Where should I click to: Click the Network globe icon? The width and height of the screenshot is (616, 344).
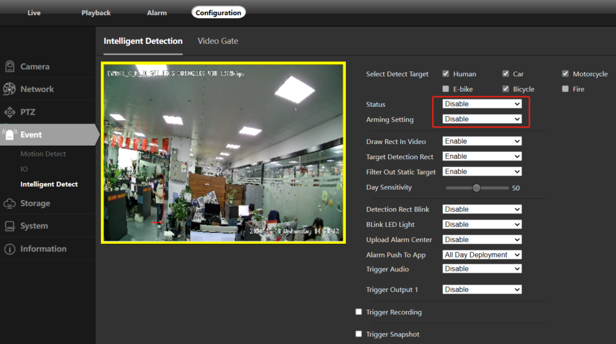pyautogui.click(x=10, y=89)
